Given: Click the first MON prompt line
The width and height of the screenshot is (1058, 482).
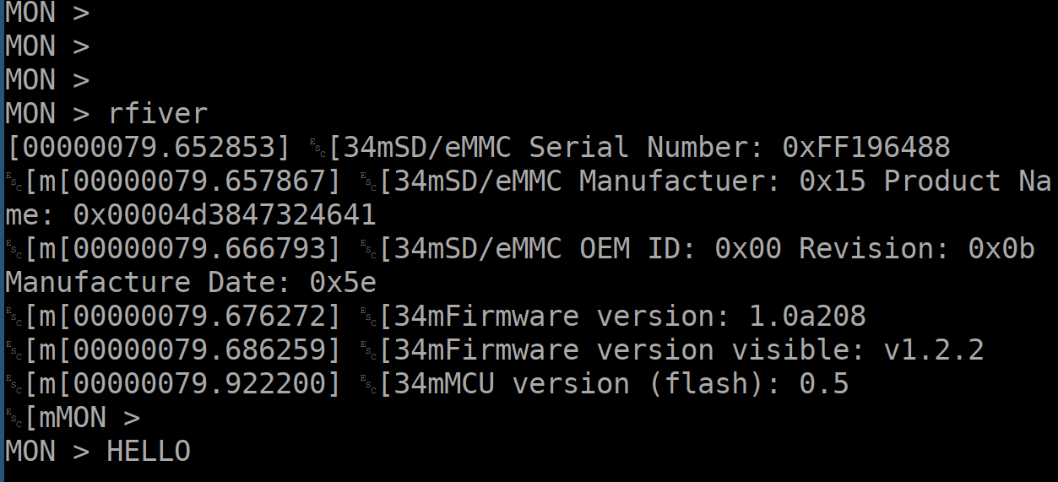Looking at the screenshot, I should point(47,12).
